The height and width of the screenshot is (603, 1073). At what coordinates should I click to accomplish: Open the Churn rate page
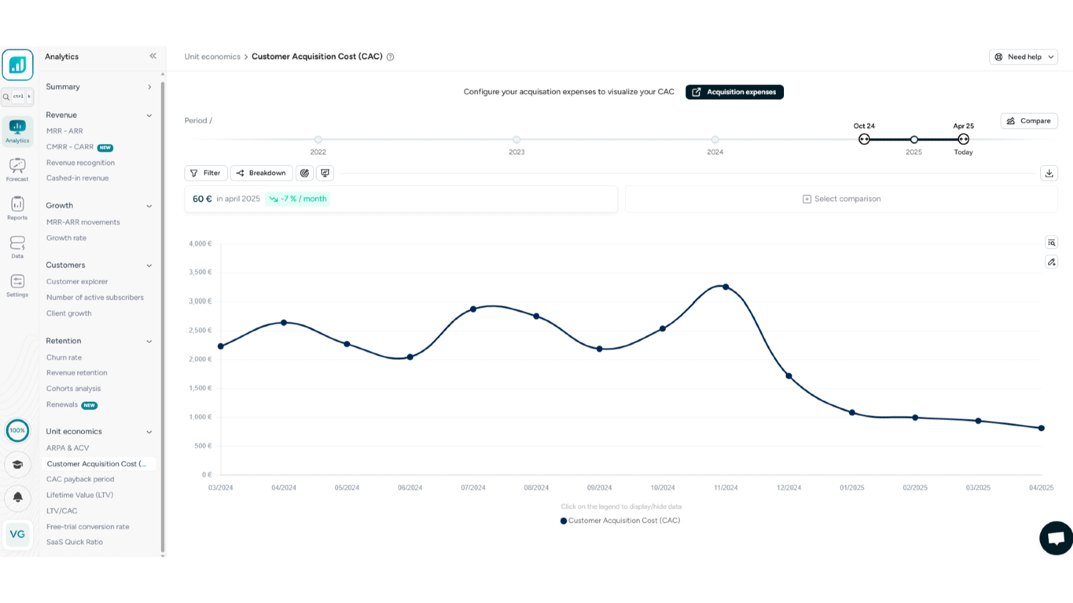click(x=64, y=358)
